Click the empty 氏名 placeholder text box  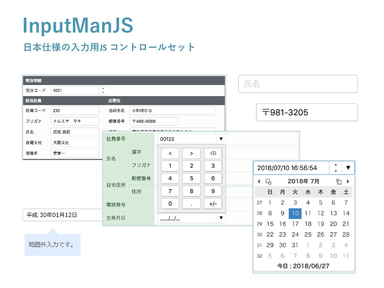tap(298, 84)
